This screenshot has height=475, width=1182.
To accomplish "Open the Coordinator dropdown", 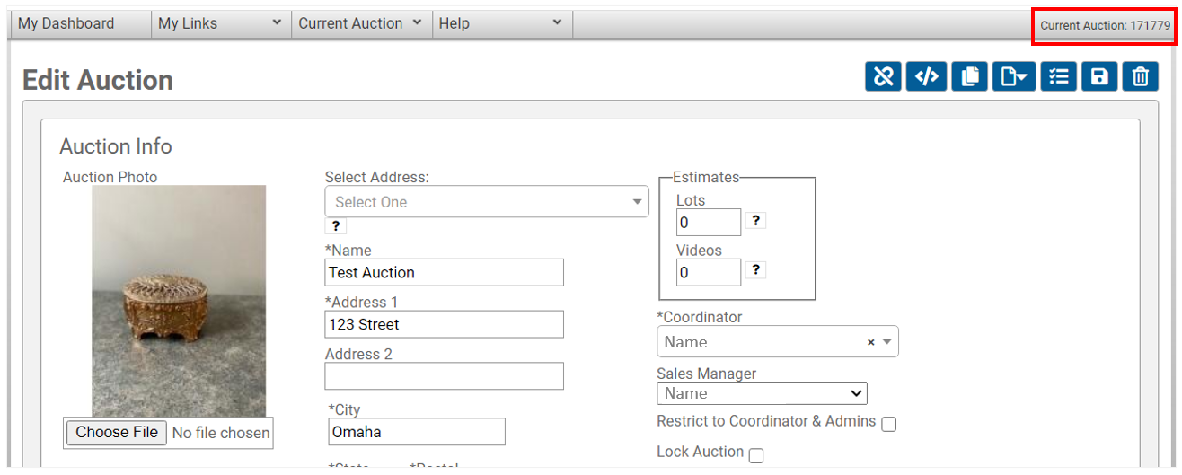I will pyautogui.click(x=777, y=342).
